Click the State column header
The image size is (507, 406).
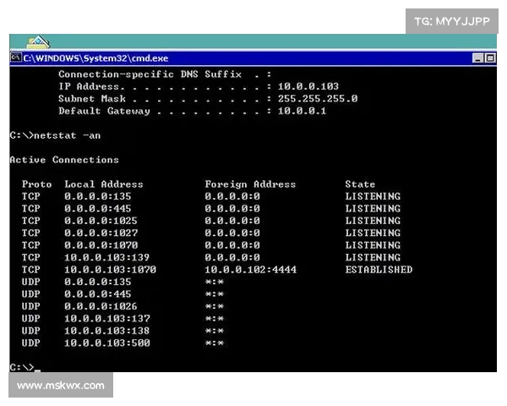(x=360, y=184)
